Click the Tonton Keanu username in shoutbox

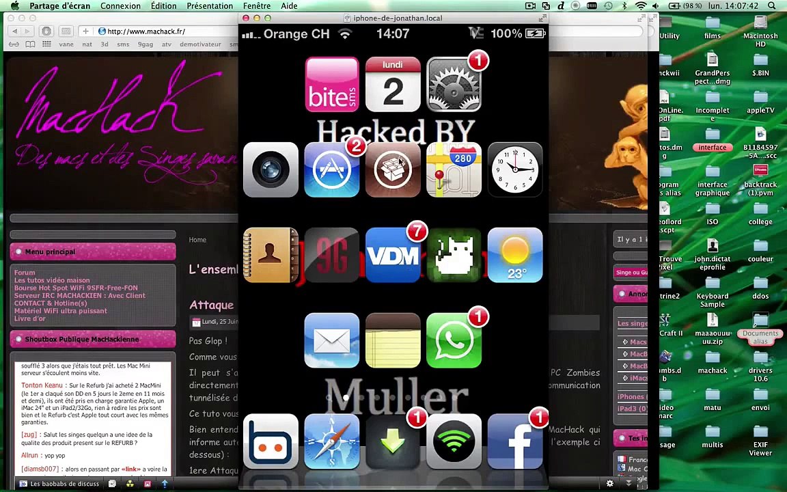(x=42, y=385)
